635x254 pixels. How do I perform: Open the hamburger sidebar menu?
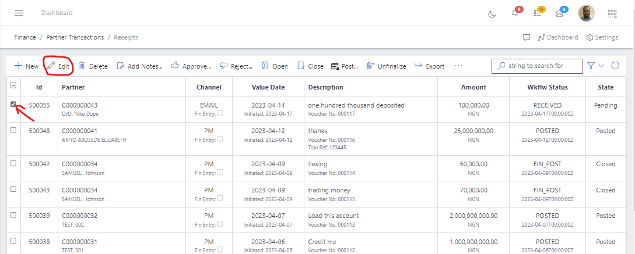point(19,13)
